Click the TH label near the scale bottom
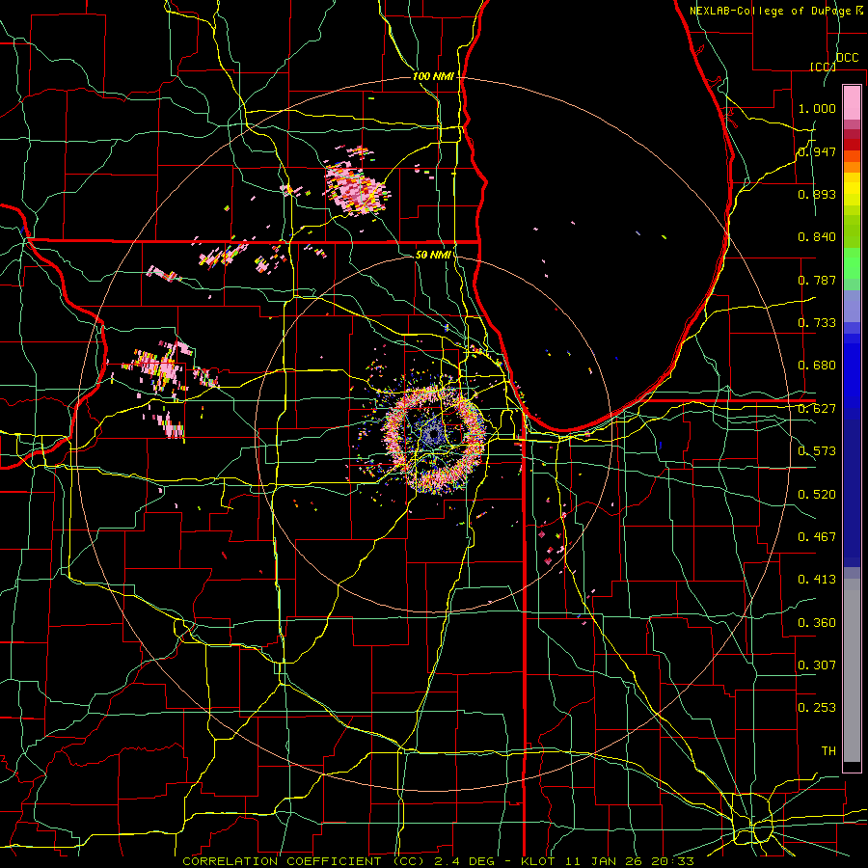 [x=828, y=751]
